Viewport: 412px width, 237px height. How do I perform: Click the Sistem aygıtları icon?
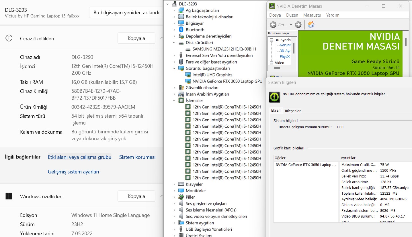pyautogui.click(x=181, y=223)
